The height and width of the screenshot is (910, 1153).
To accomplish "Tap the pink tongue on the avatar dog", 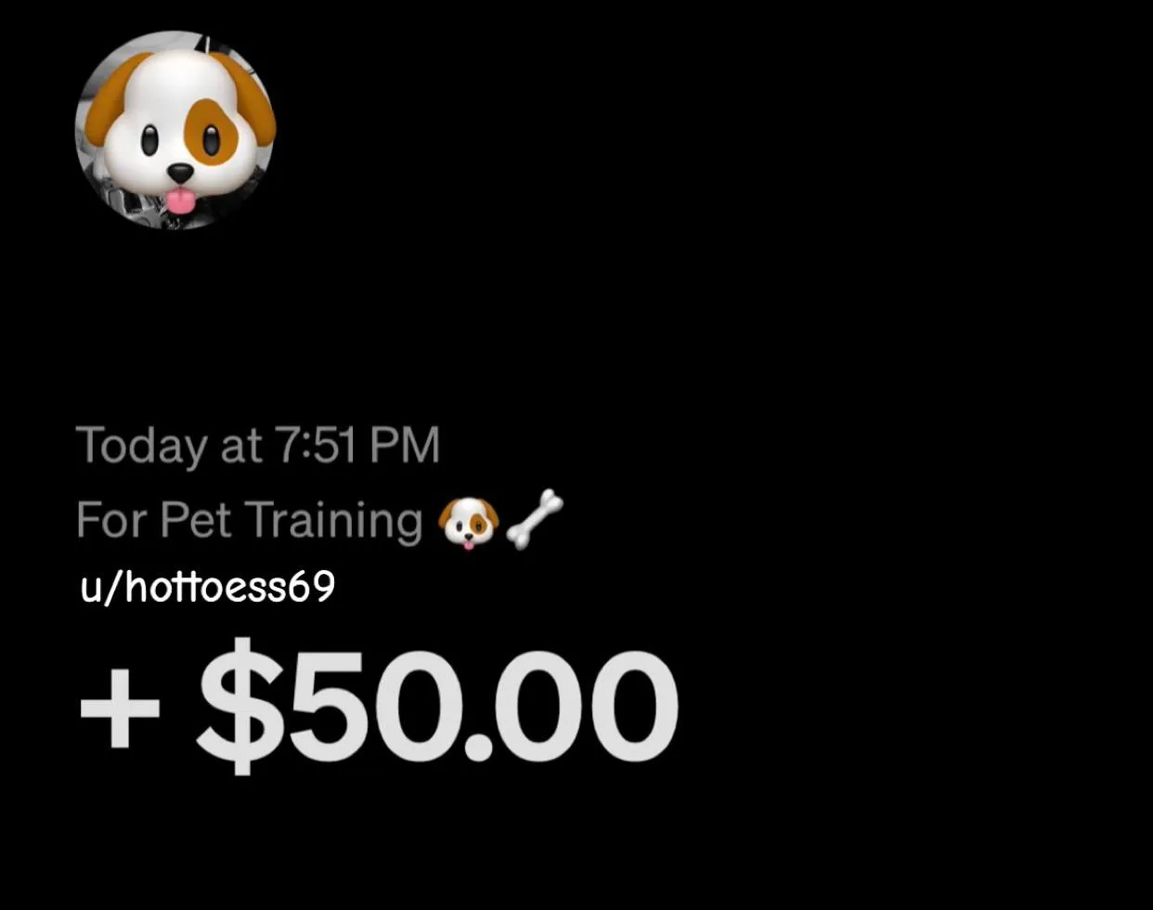I will pyautogui.click(x=180, y=201).
